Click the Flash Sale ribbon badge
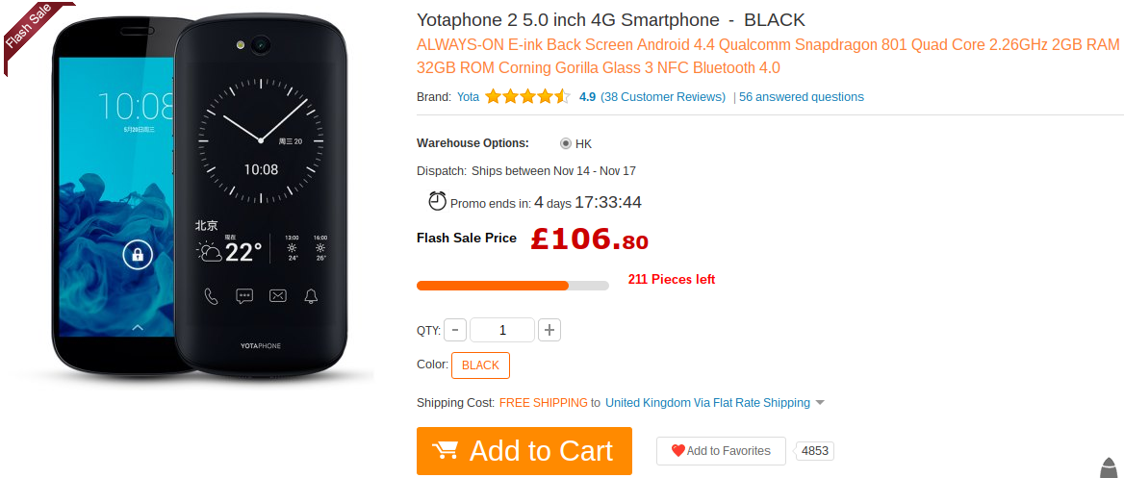 (x=36, y=36)
